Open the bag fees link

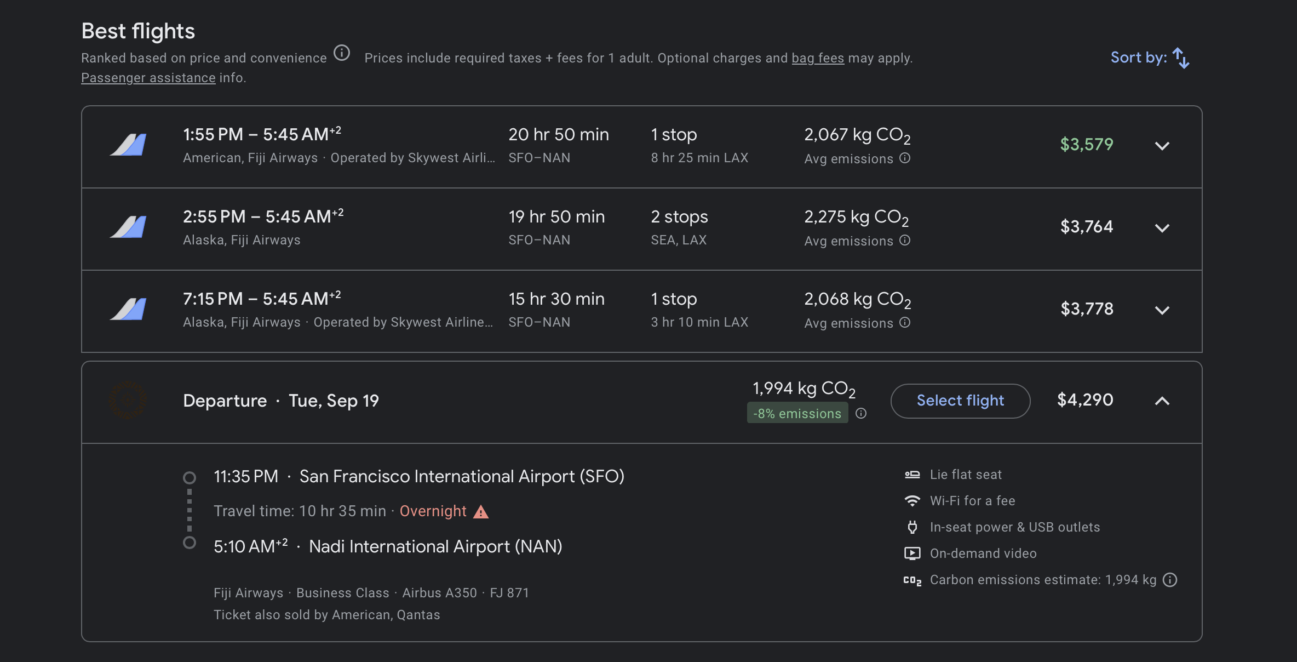(x=817, y=58)
